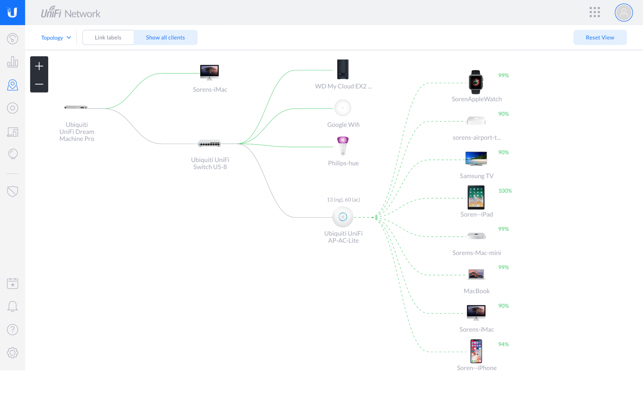Click the alerts notification bell icon
This screenshot has height=402, width=643.
(13, 306)
